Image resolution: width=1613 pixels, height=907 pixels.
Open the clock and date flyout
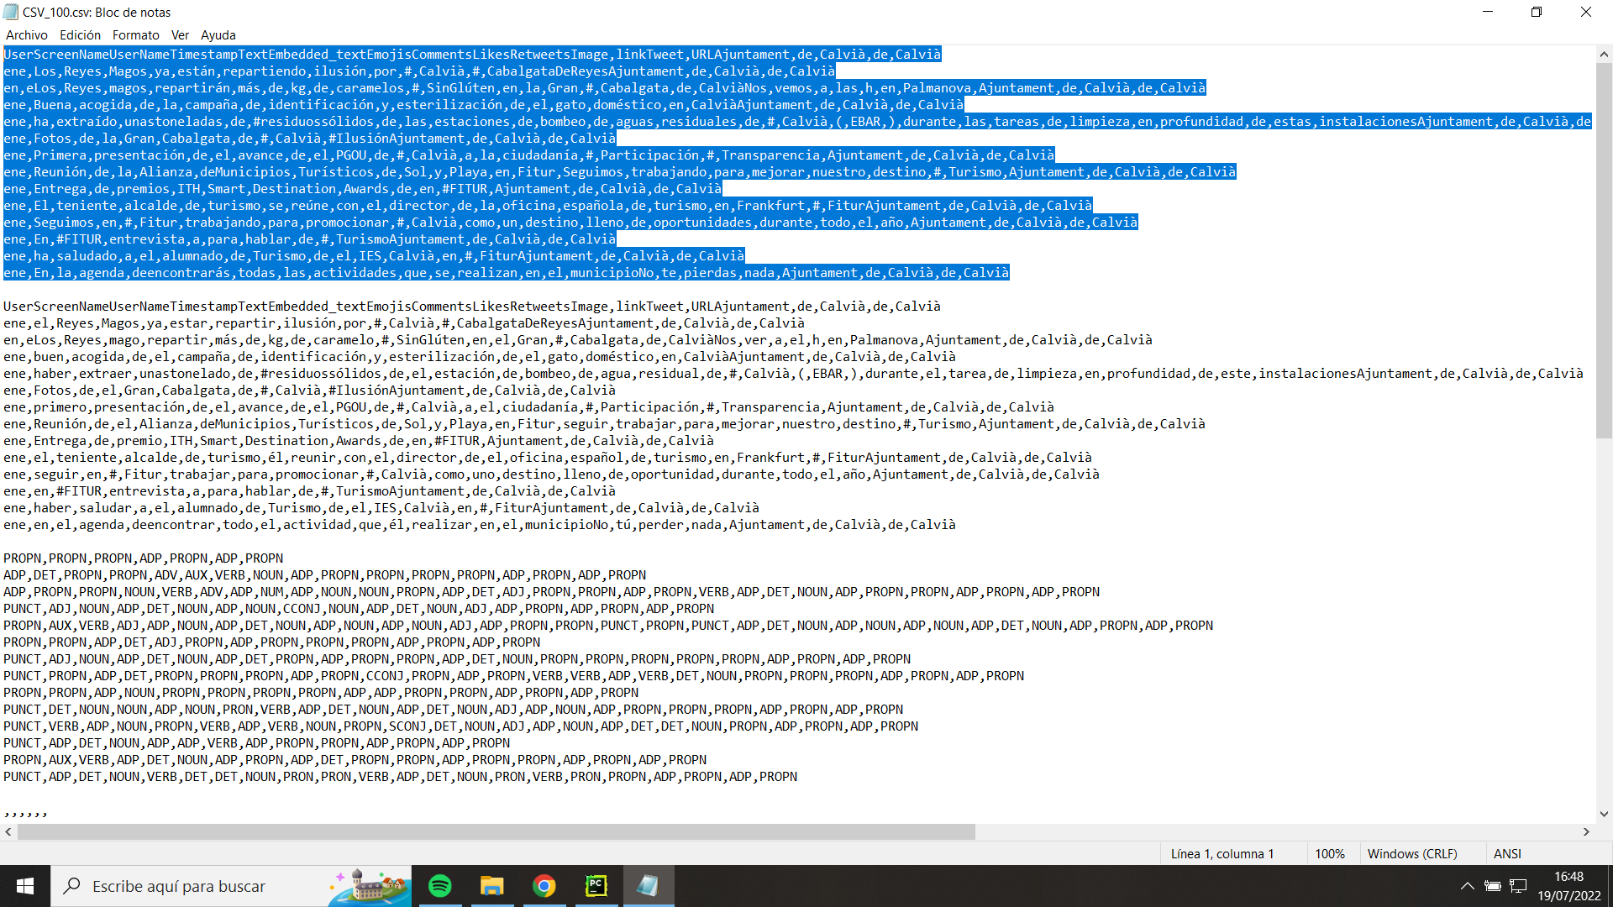(1568, 886)
